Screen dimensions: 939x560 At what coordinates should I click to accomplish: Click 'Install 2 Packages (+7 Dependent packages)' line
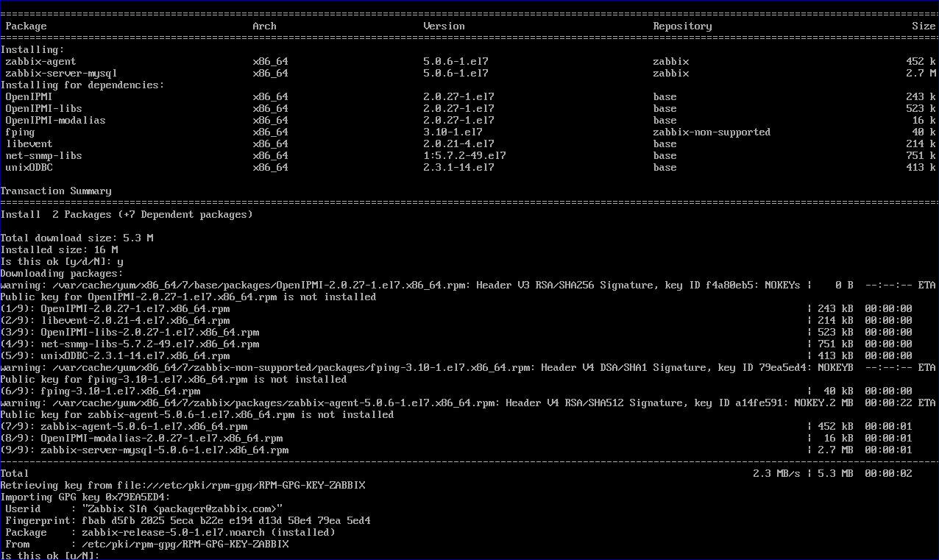click(127, 215)
